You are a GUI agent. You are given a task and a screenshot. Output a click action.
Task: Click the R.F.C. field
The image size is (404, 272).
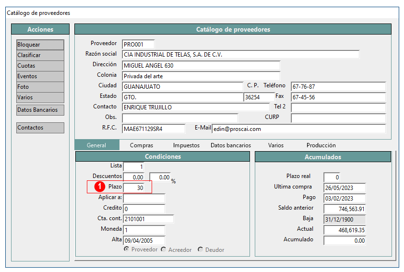pyautogui.click(x=154, y=129)
